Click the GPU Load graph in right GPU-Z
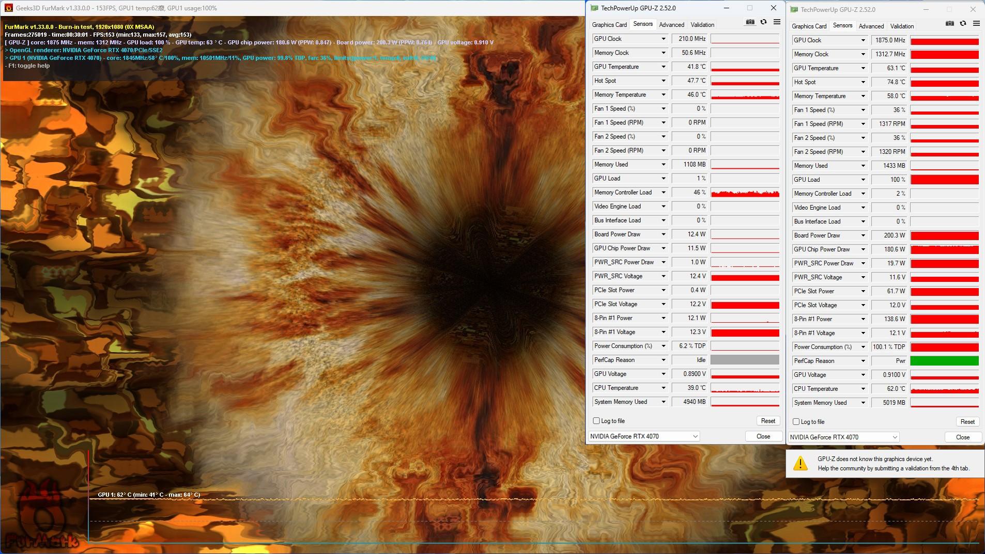 (x=944, y=180)
